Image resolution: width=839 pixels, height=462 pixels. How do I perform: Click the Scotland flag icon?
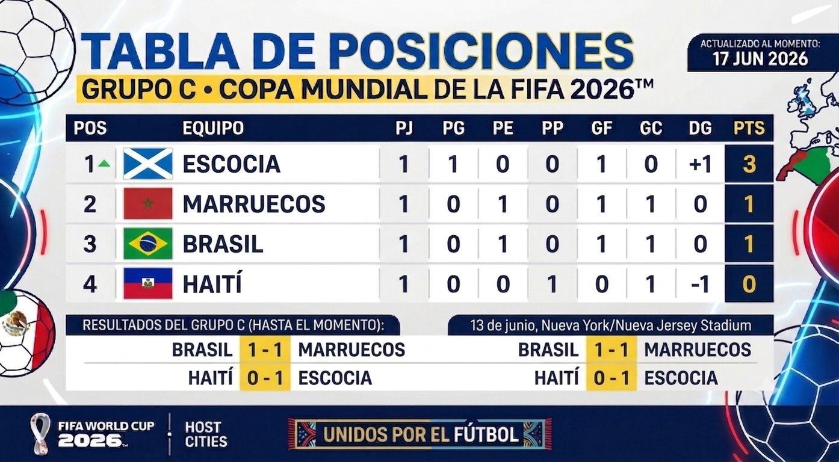148,164
